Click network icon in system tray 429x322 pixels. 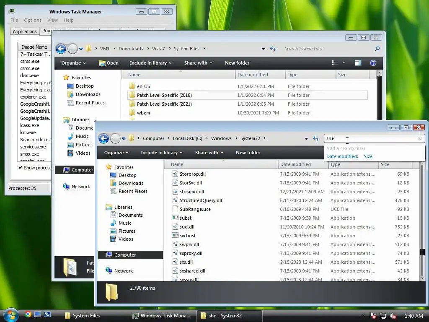click(x=383, y=316)
